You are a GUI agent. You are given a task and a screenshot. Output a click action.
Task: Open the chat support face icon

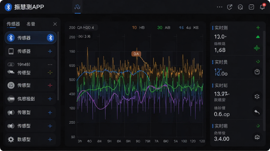pos(240,7)
